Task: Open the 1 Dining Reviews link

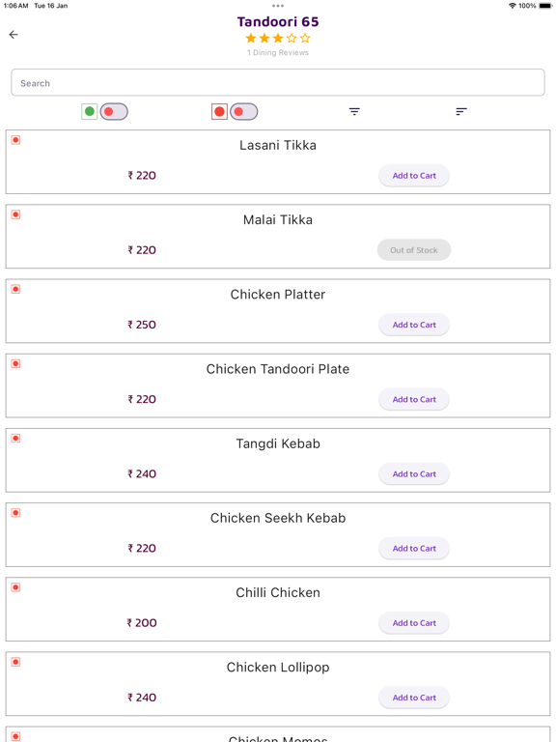Action: pos(278,52)
